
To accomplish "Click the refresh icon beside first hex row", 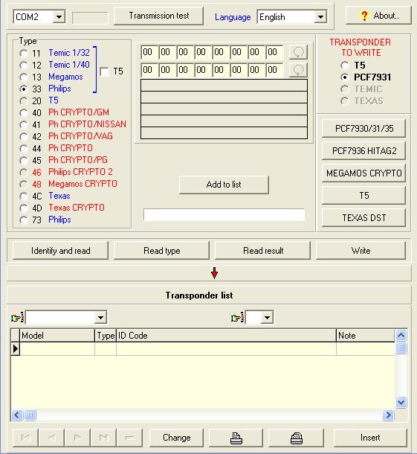I will coord(298,52).
